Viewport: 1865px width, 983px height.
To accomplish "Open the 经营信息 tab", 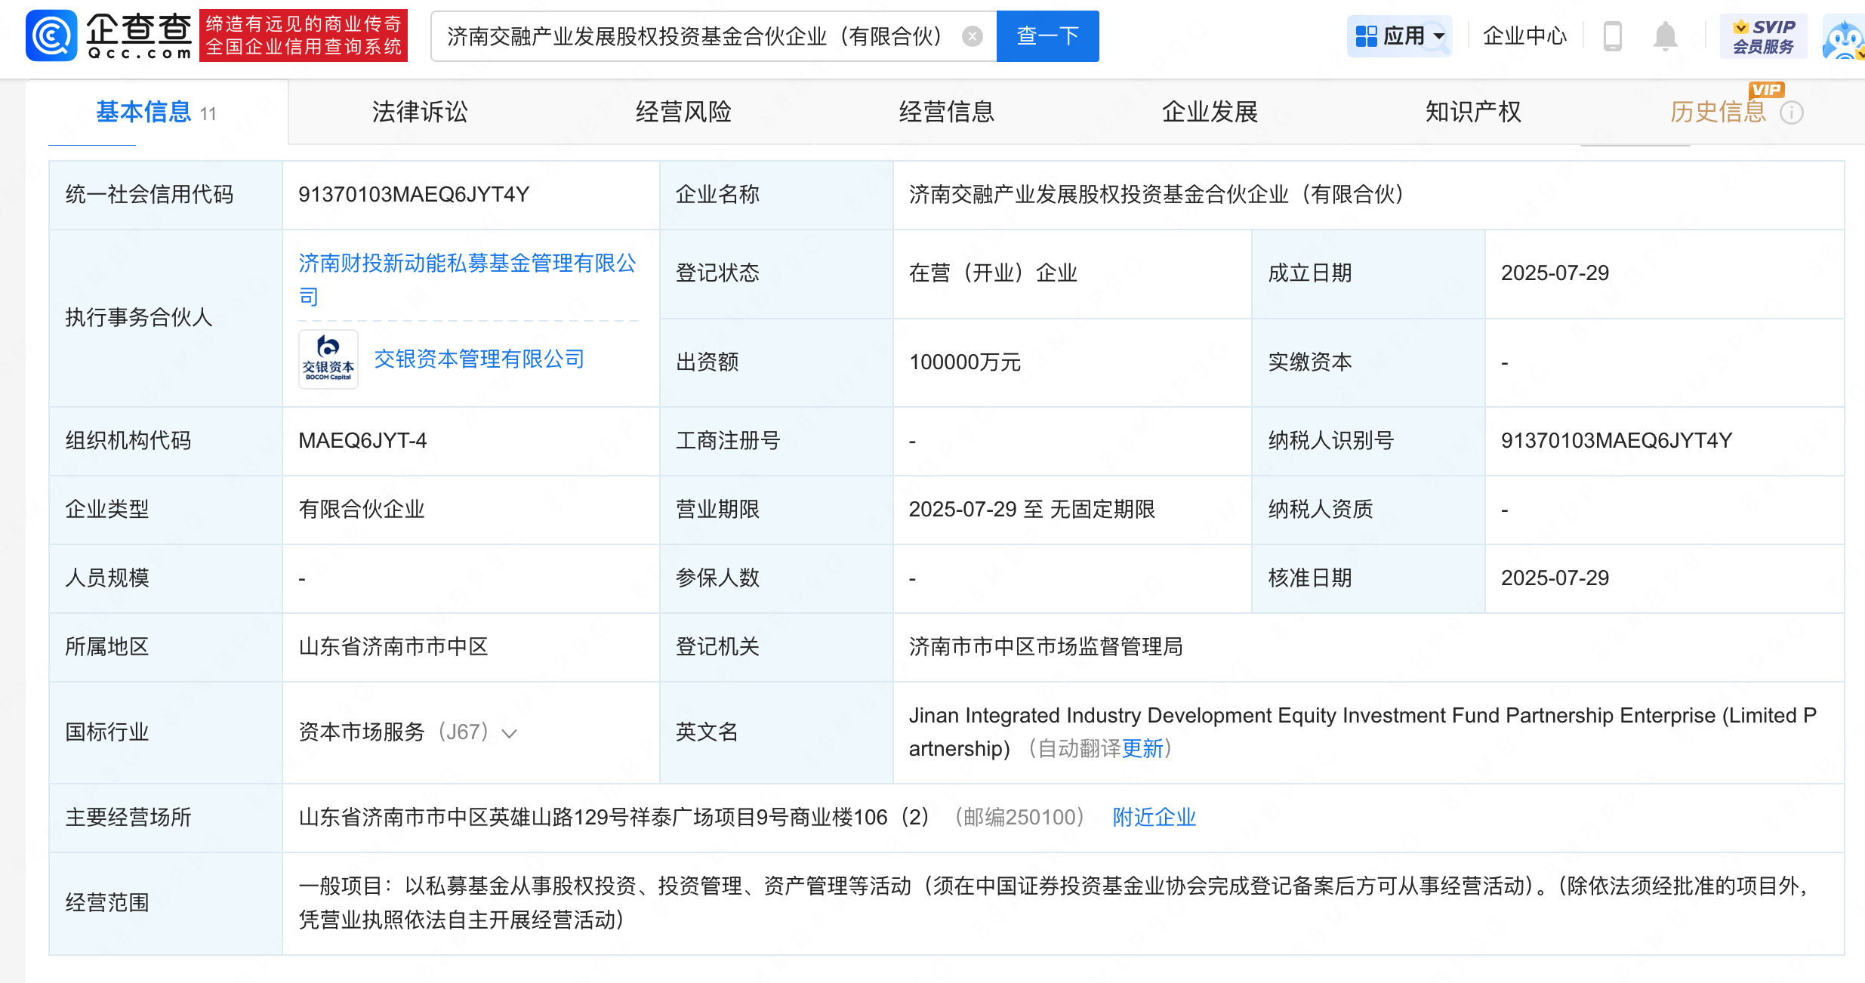I will tap(947, 112).
